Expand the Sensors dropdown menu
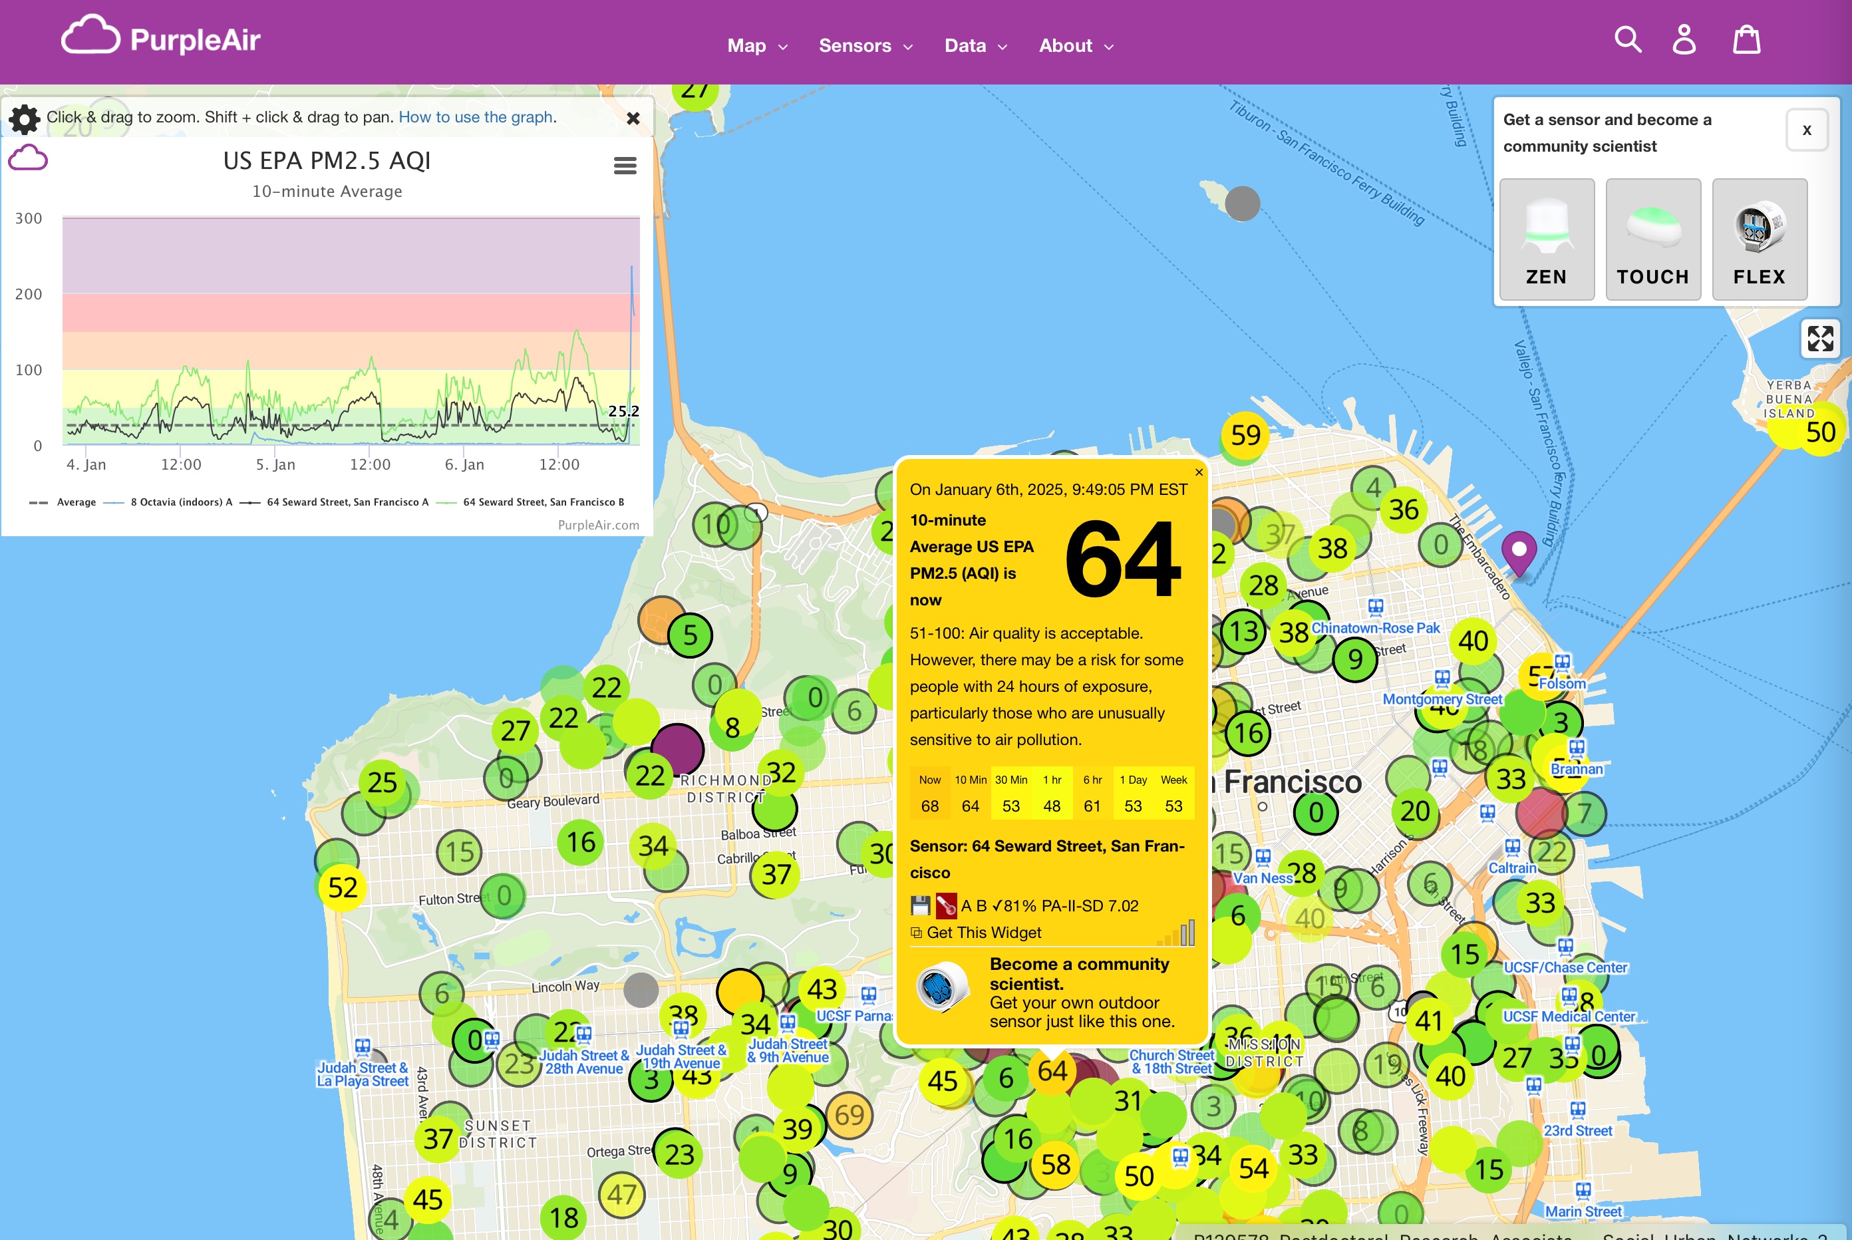1852x1240 pixels. (865, 46)
